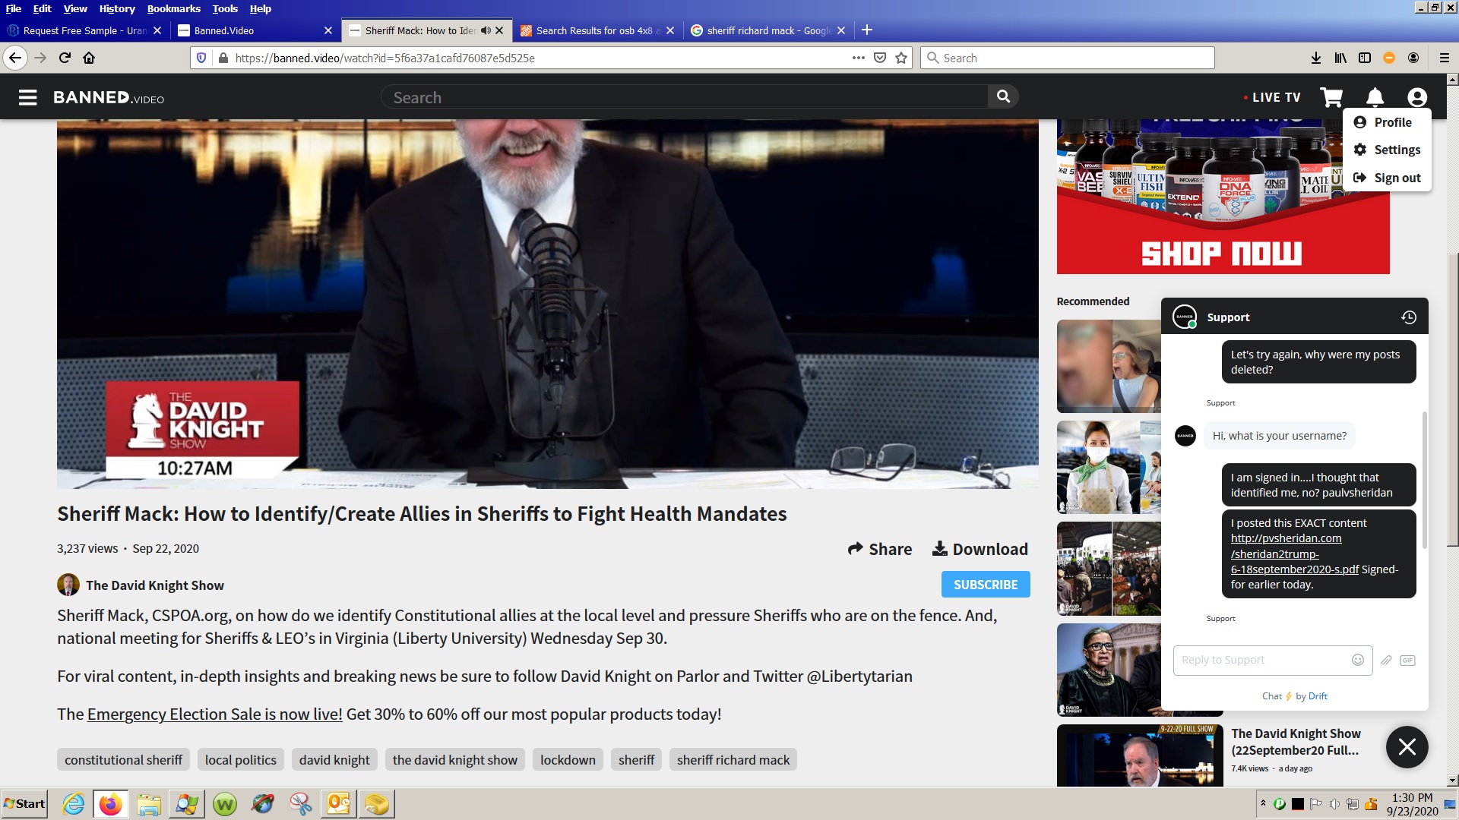Open the Tools menu

tap(225, 8)
